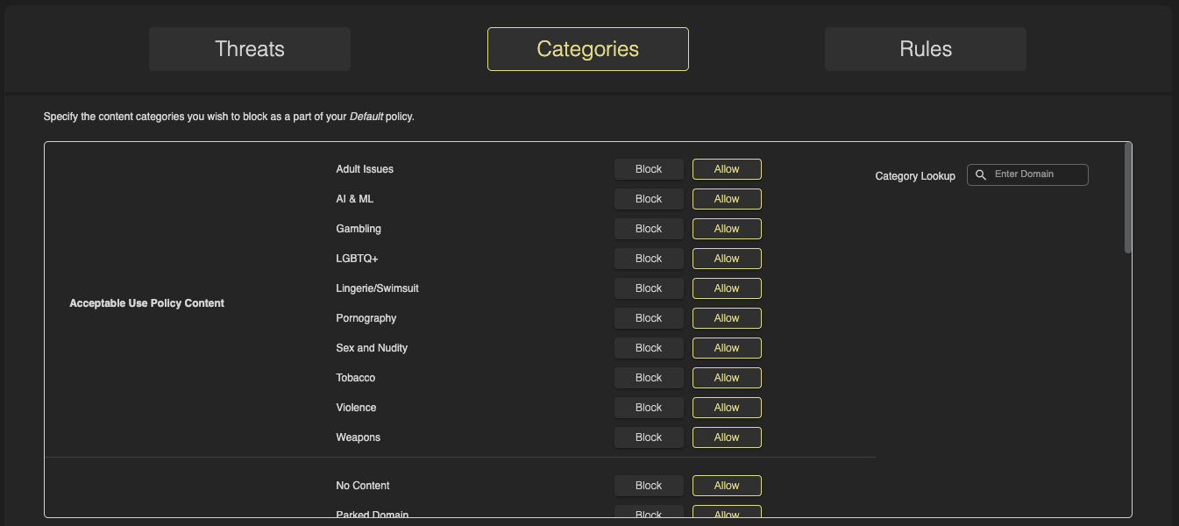Allow the No Content category

tap(727, 486)
